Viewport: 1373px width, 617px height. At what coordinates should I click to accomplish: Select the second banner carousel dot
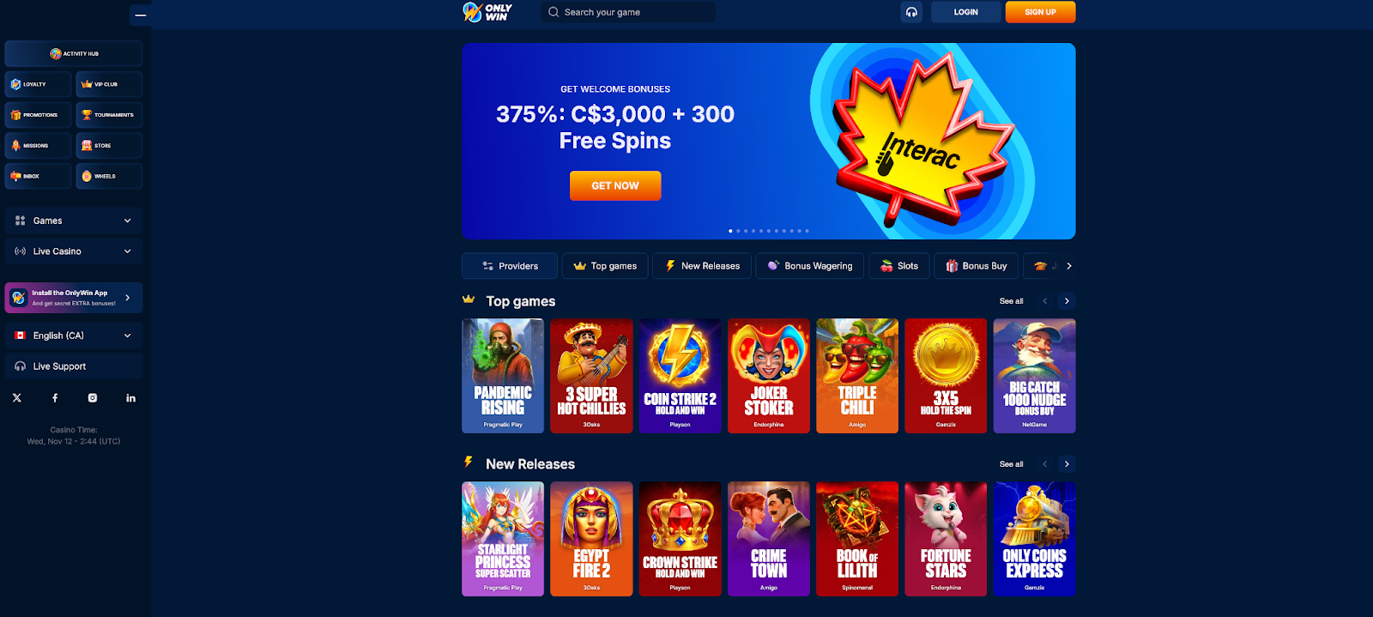coord(738,231)
